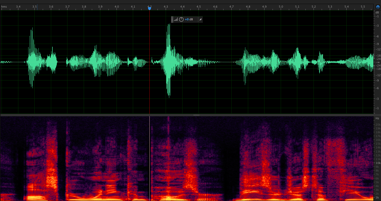The width and height of the screenshot is (381, 201).
Task: Click the 10k mark on the frequency scale
Action: click(378, 163)
